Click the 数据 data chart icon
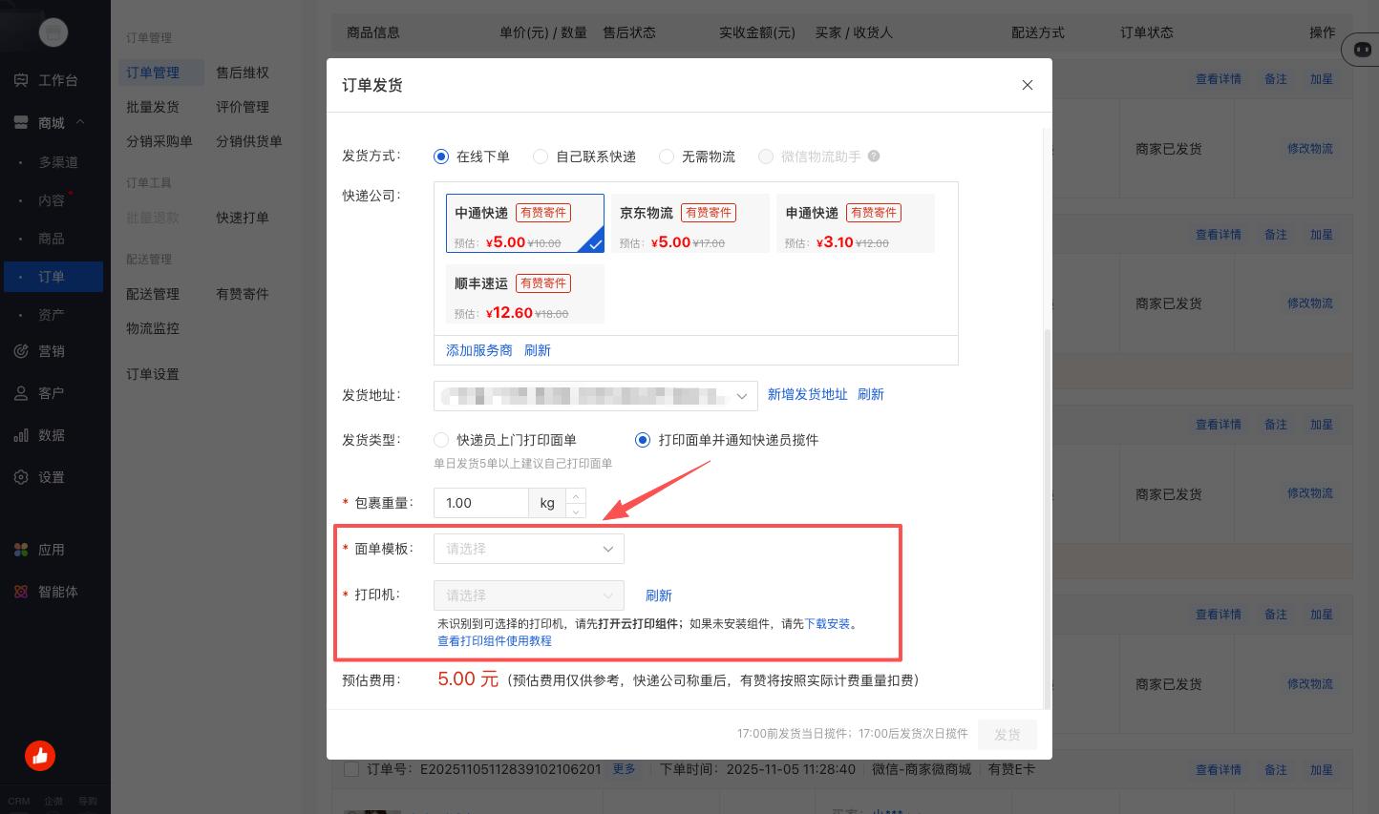1379x814 pixels. [x=21, y=435]
